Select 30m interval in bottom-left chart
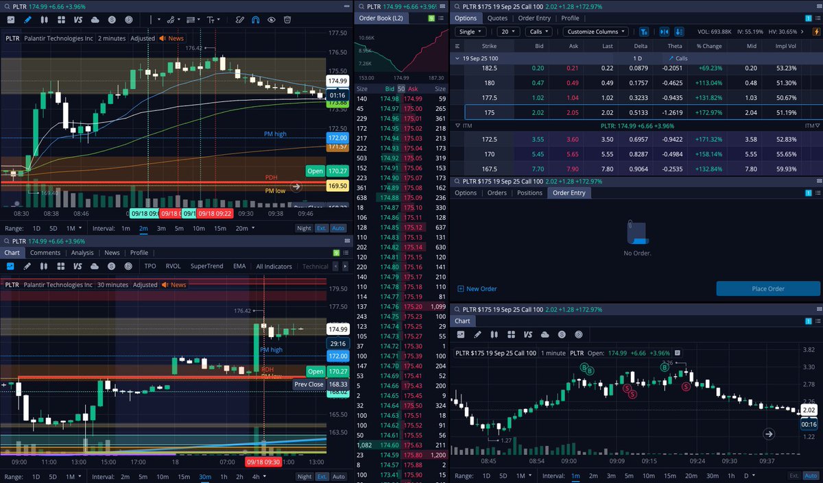This screenshot has width=823, height=483. pyautogui.click(x=204, y=476)
